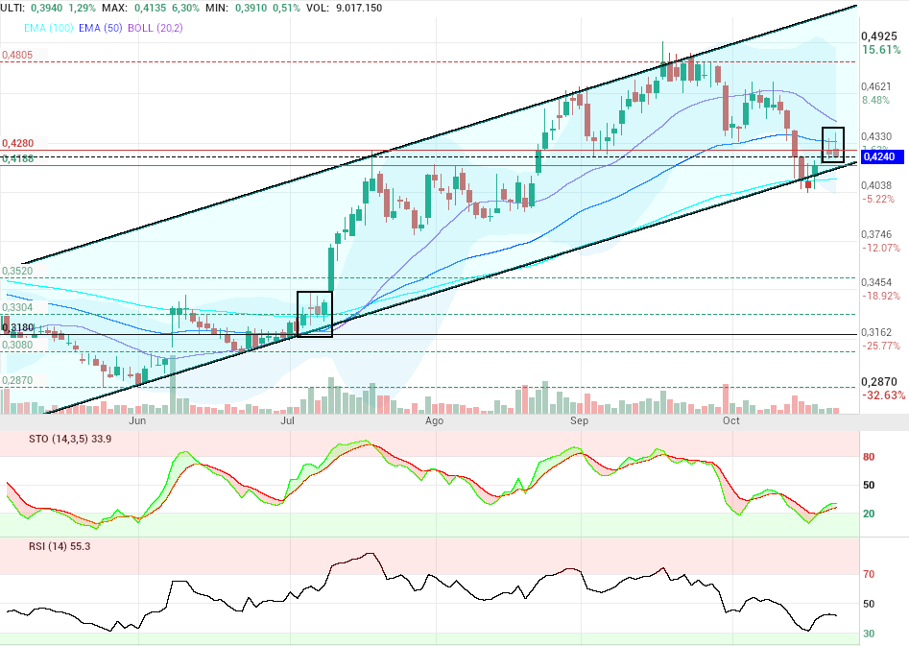Viewport: 909px width, 646px height.
Task: Click the -32.63% label on price axis
Action: coord(883,395)
